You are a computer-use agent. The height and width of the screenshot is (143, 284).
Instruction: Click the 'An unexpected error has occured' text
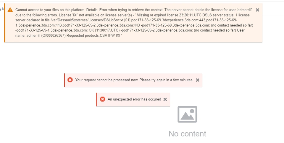[x=134, y=99]
